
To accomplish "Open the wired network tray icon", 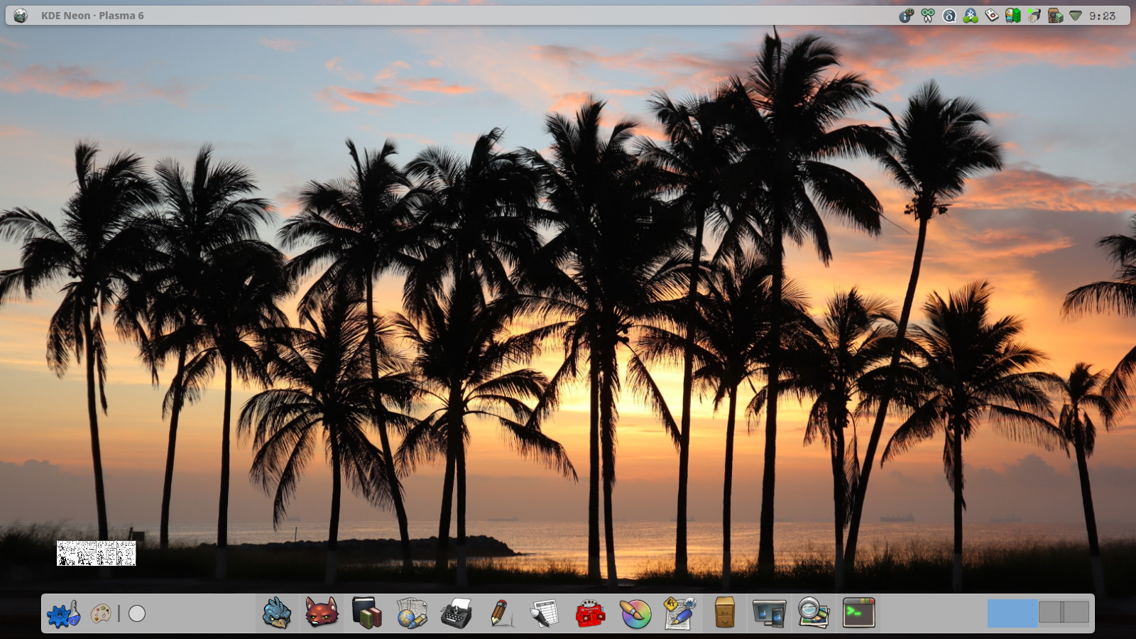I will (1034, 16).
